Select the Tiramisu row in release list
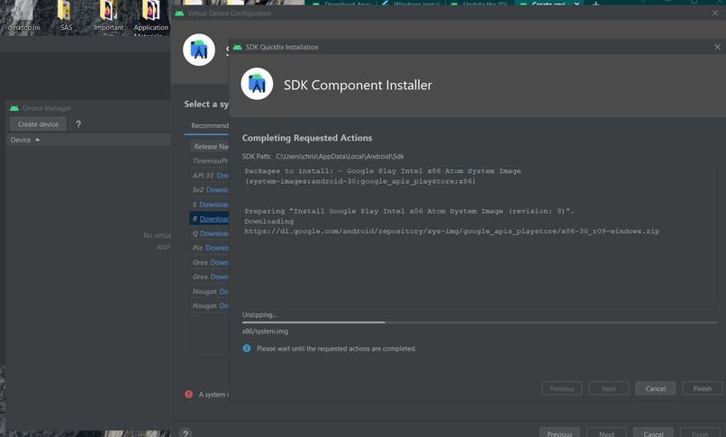 point(210,160)
